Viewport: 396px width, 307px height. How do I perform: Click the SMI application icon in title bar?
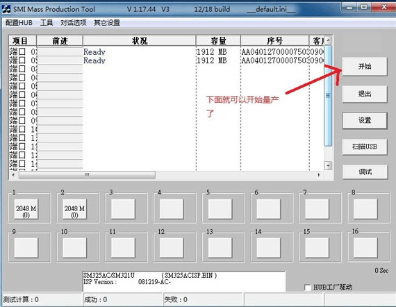(x=6, y=10)
